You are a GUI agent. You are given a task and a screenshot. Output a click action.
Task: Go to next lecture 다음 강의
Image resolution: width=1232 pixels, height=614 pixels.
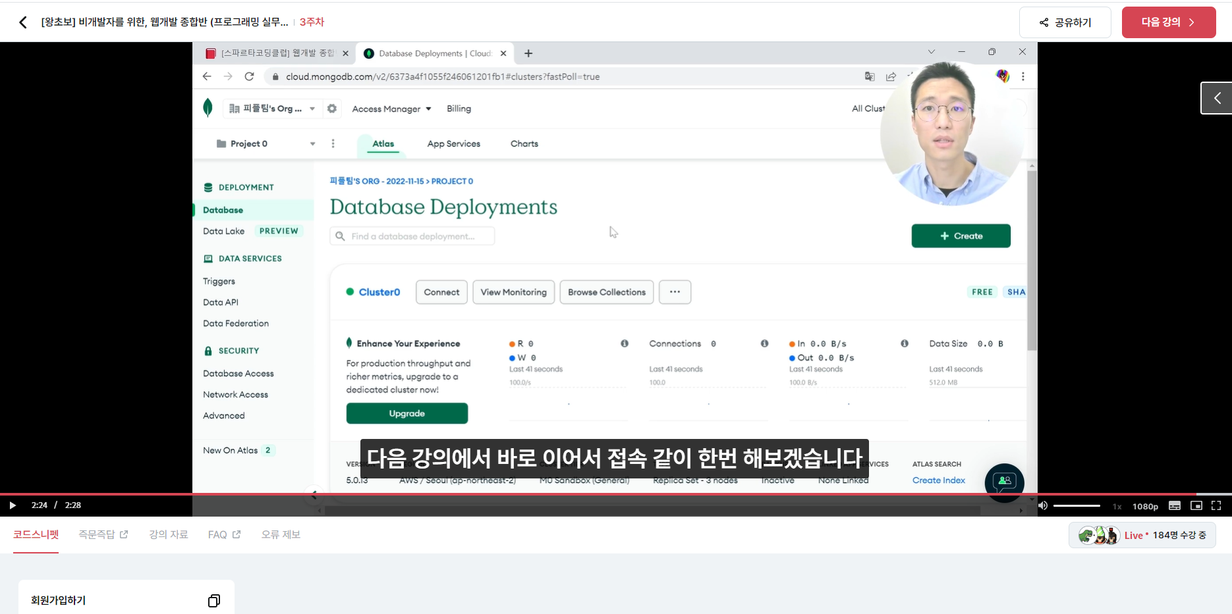1169,22
